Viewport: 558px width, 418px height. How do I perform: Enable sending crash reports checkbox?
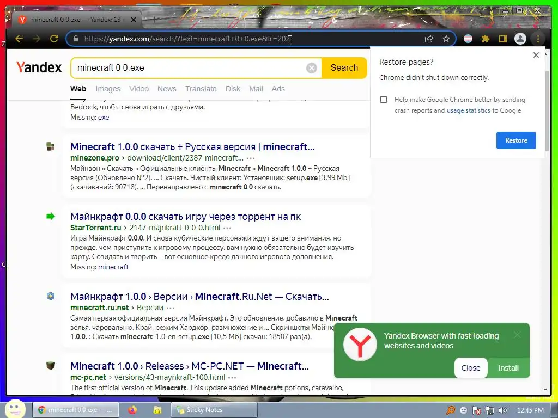coord(384,100)
